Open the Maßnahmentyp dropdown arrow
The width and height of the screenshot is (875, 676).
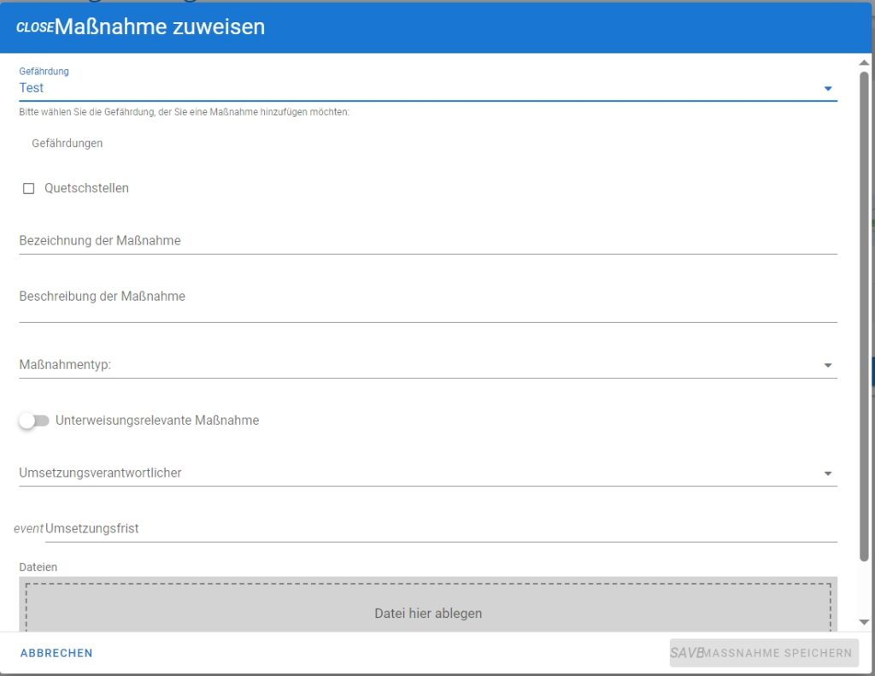click(x=827, y=366)
